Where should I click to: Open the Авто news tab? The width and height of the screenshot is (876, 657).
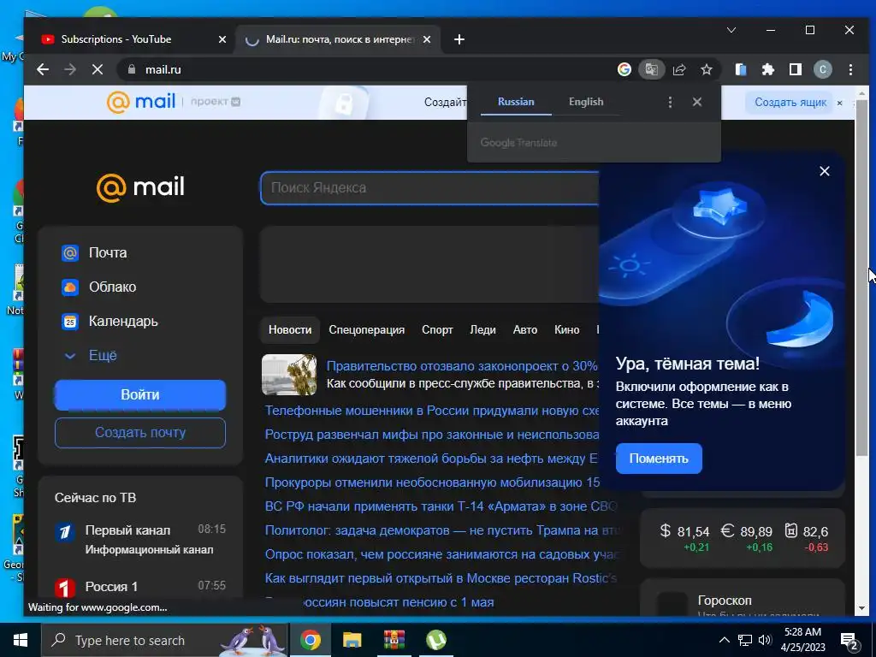[525, 329]
